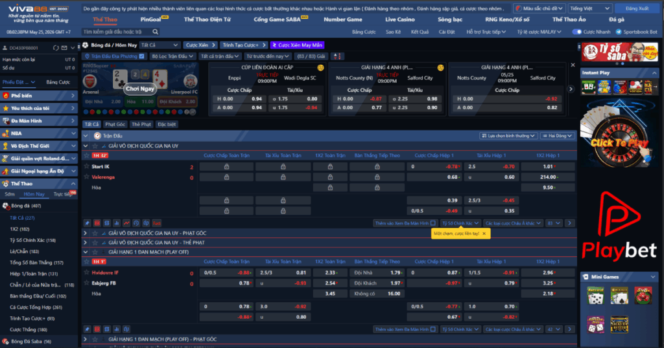Open Lựa chọn bình thường dropdown

[508, 136]
